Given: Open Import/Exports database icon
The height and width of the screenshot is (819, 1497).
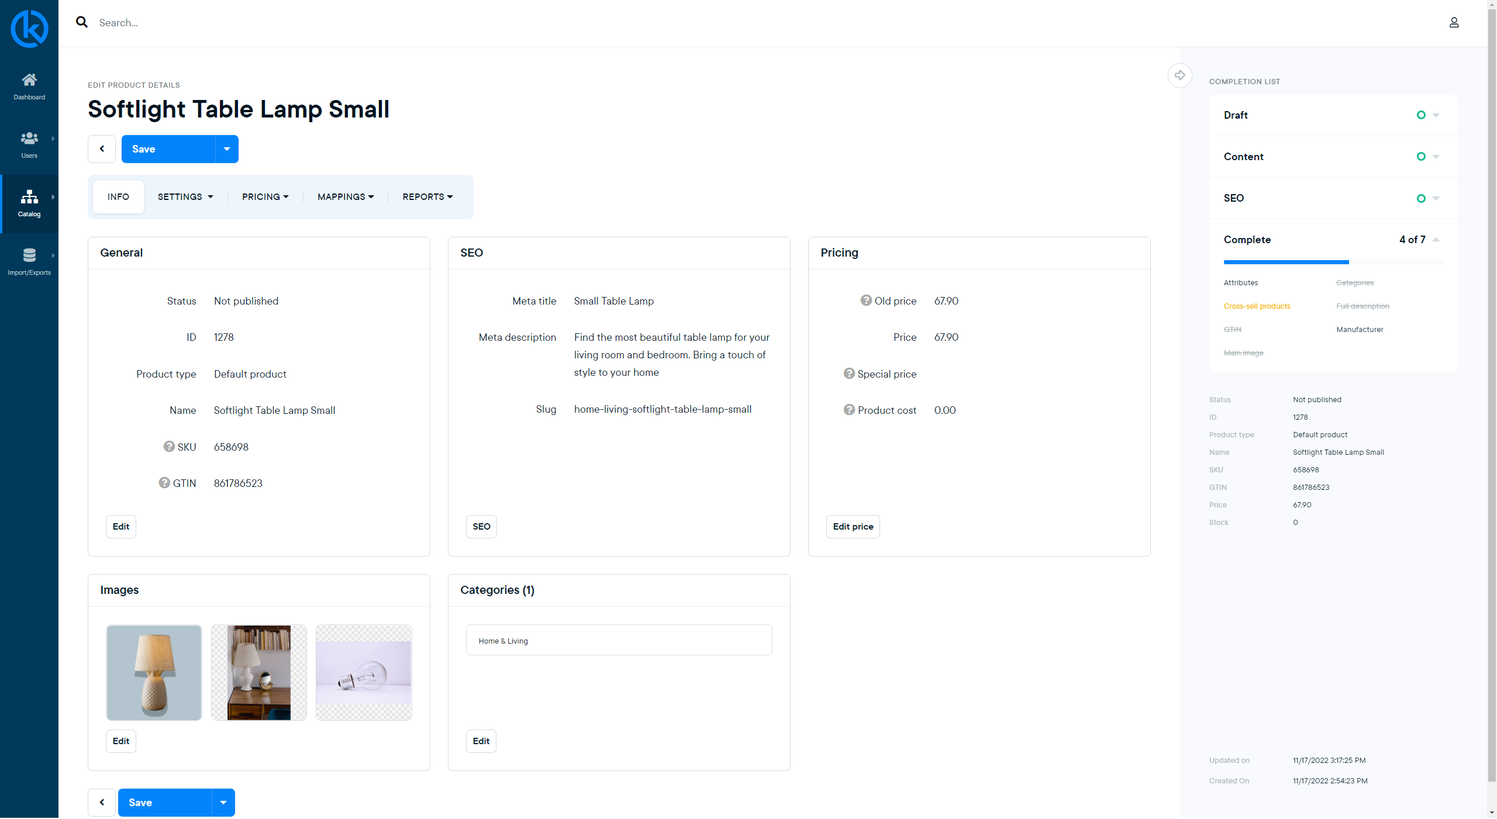Looking at the screenshot, I should pyautogui.click(x=29, y=255).
